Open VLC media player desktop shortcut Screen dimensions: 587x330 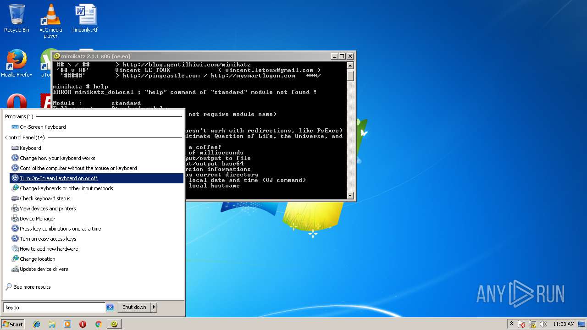pos(50,21)
